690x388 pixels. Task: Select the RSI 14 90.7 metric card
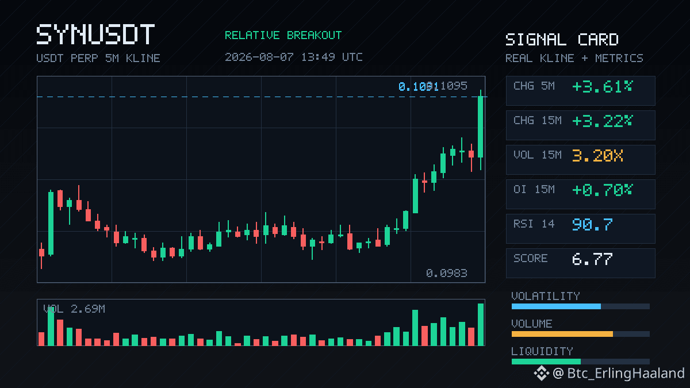580,228
